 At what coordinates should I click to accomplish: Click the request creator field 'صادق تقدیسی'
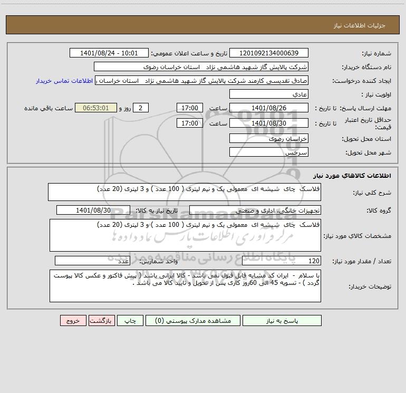click(x=202, y=80)
